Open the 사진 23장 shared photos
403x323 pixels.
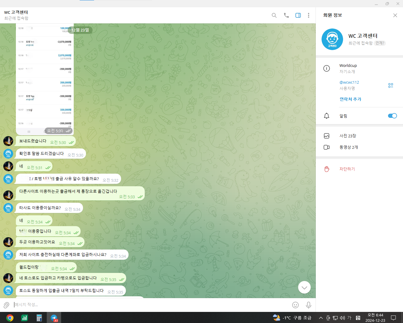tap(348, 136)
